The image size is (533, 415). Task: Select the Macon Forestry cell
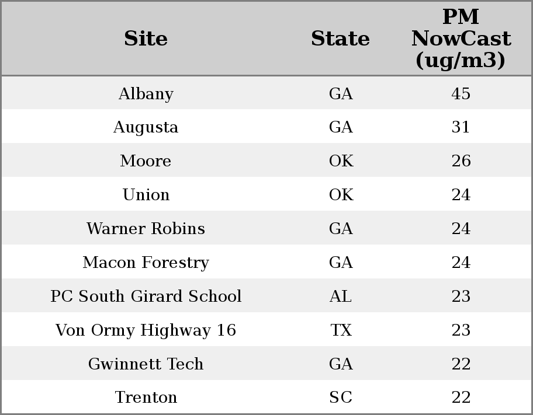146,263
